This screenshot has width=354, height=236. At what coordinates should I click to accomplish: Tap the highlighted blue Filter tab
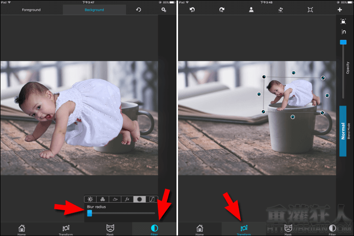click(154, 229)
